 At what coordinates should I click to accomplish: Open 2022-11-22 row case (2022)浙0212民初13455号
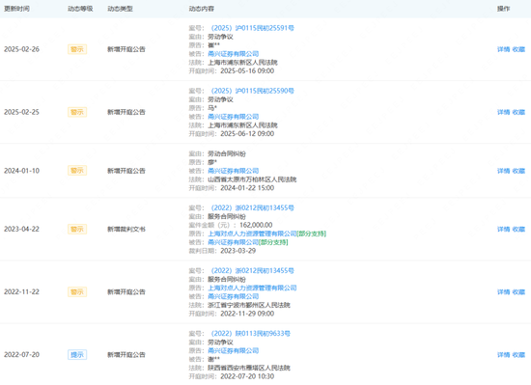tap(252, 271)
